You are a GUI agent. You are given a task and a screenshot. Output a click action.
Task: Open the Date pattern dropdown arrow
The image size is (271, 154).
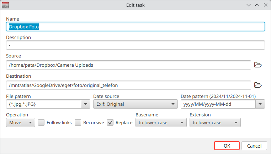click(260, 104)
